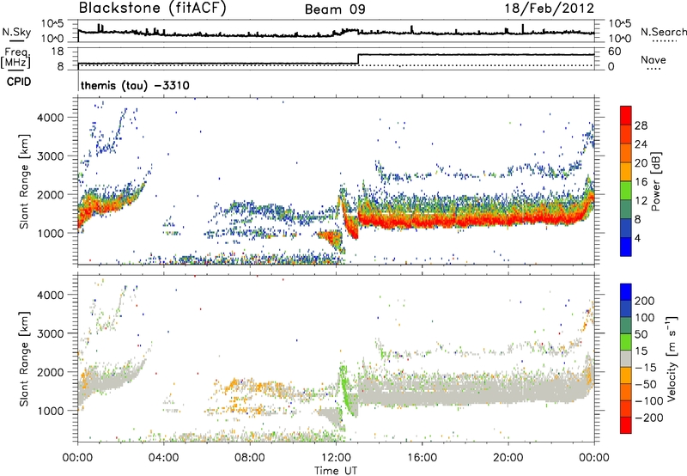Click the "200" velocity colorbar tick
The width and height of the screenshot is (687, 476).
coord(645,301)
